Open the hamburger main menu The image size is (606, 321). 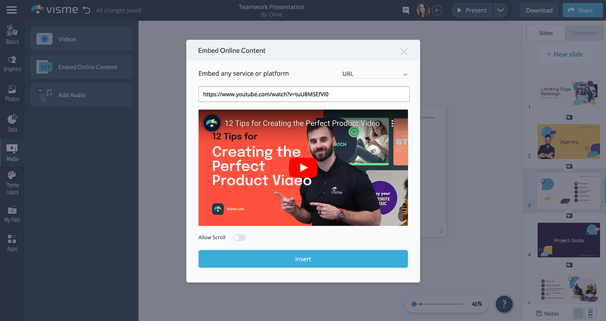pyautogui.click(x=11, y=10)
